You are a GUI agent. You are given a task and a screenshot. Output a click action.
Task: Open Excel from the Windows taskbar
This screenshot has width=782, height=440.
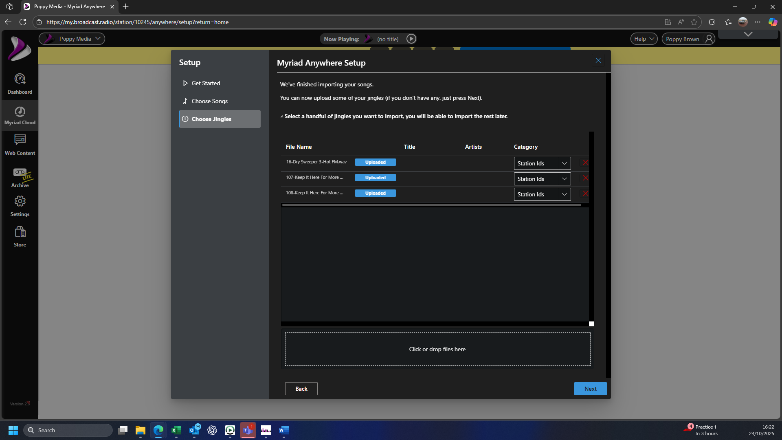pyautogui.click(x=176, y=430)
